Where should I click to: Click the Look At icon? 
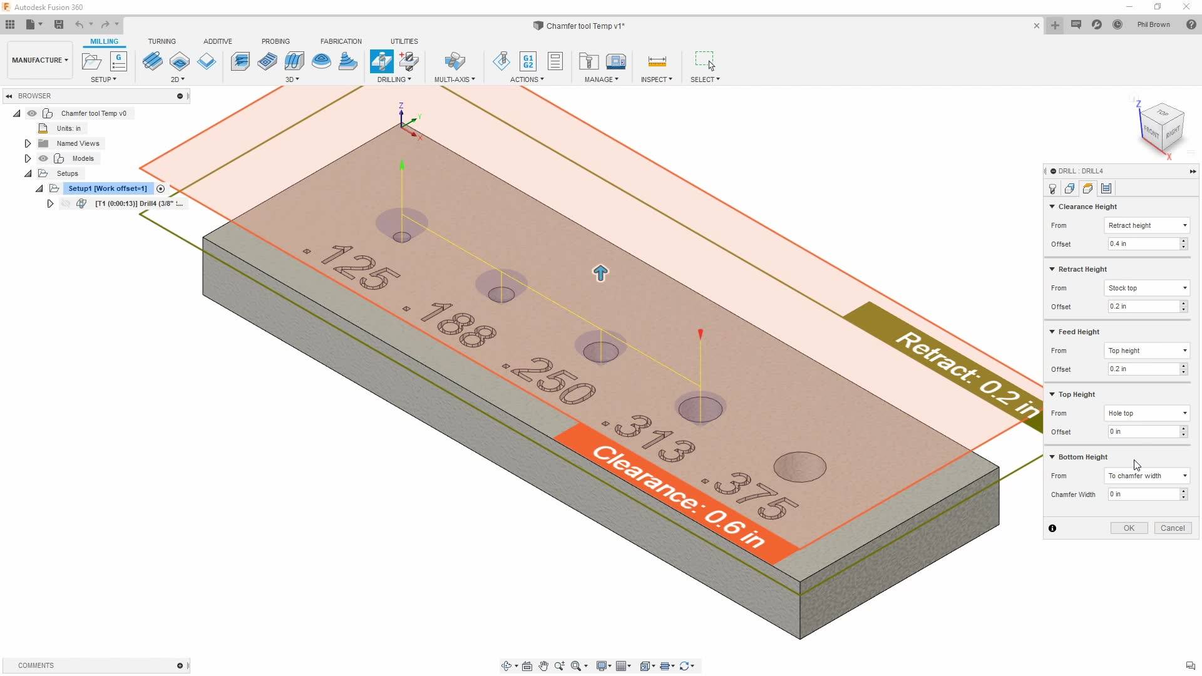pos(527,666)
